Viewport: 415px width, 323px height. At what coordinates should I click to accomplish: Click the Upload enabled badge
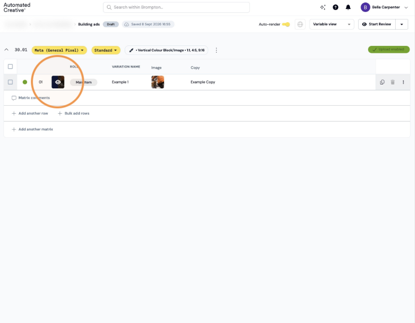point(389,49)
